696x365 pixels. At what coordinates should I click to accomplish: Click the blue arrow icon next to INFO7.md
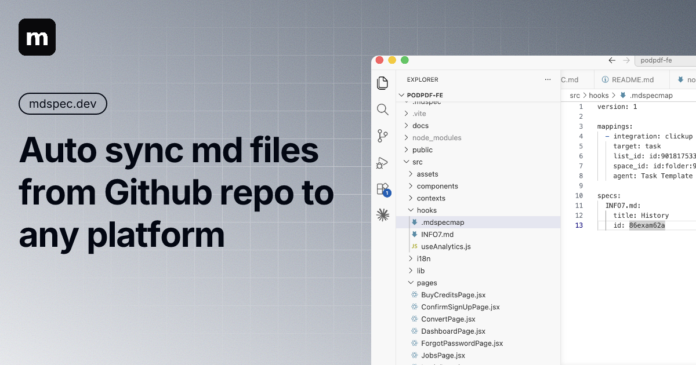click(x=414, y=234)
